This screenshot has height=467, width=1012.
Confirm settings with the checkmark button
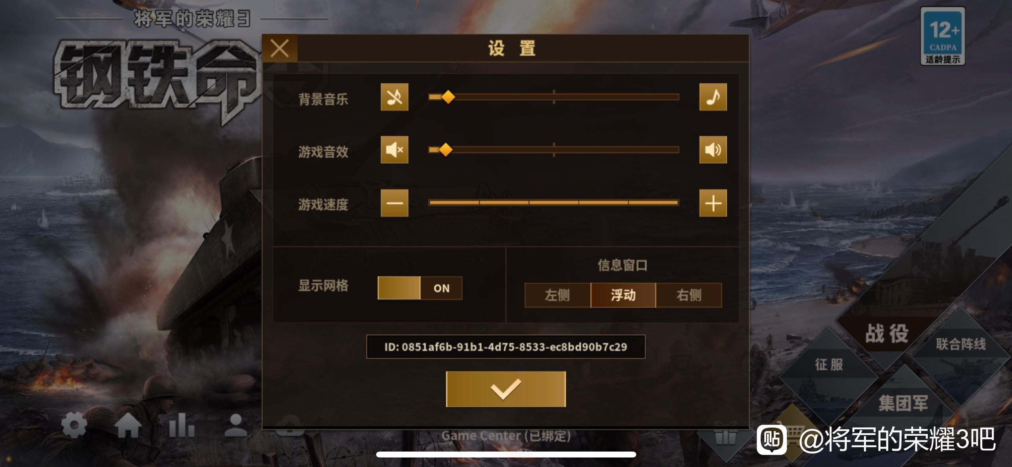coord(506,389)
